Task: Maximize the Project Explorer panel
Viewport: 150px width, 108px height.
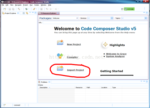Action: tap(35, 13)
